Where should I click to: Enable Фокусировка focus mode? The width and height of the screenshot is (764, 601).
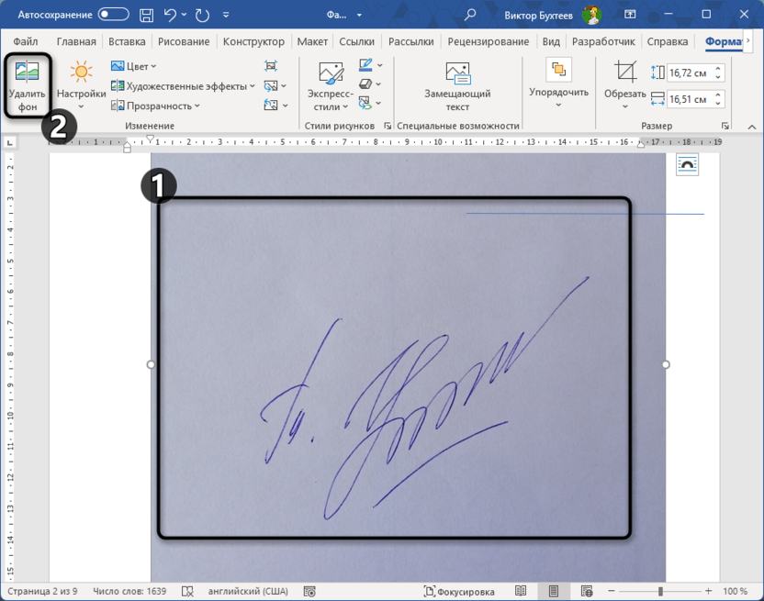[459, 591]
